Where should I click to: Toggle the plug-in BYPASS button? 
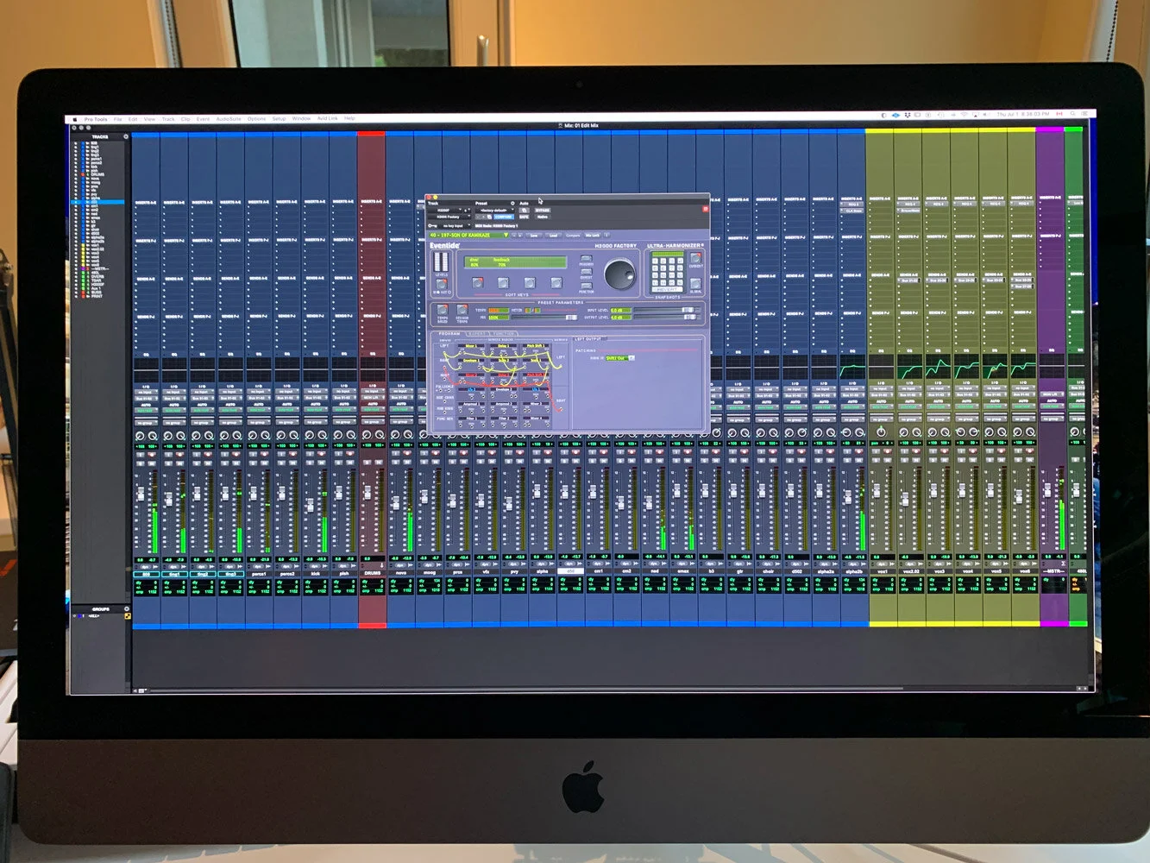click(x=543, y=211)
